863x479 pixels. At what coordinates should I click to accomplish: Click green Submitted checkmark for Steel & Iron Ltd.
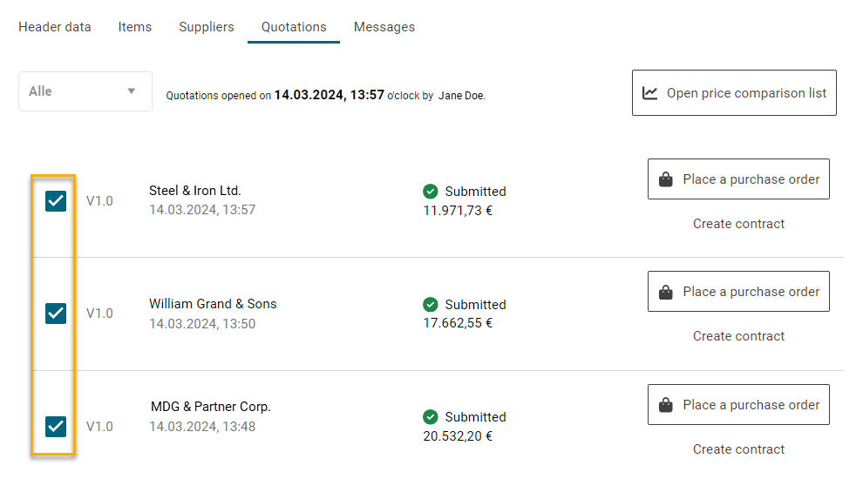(431, 192)
